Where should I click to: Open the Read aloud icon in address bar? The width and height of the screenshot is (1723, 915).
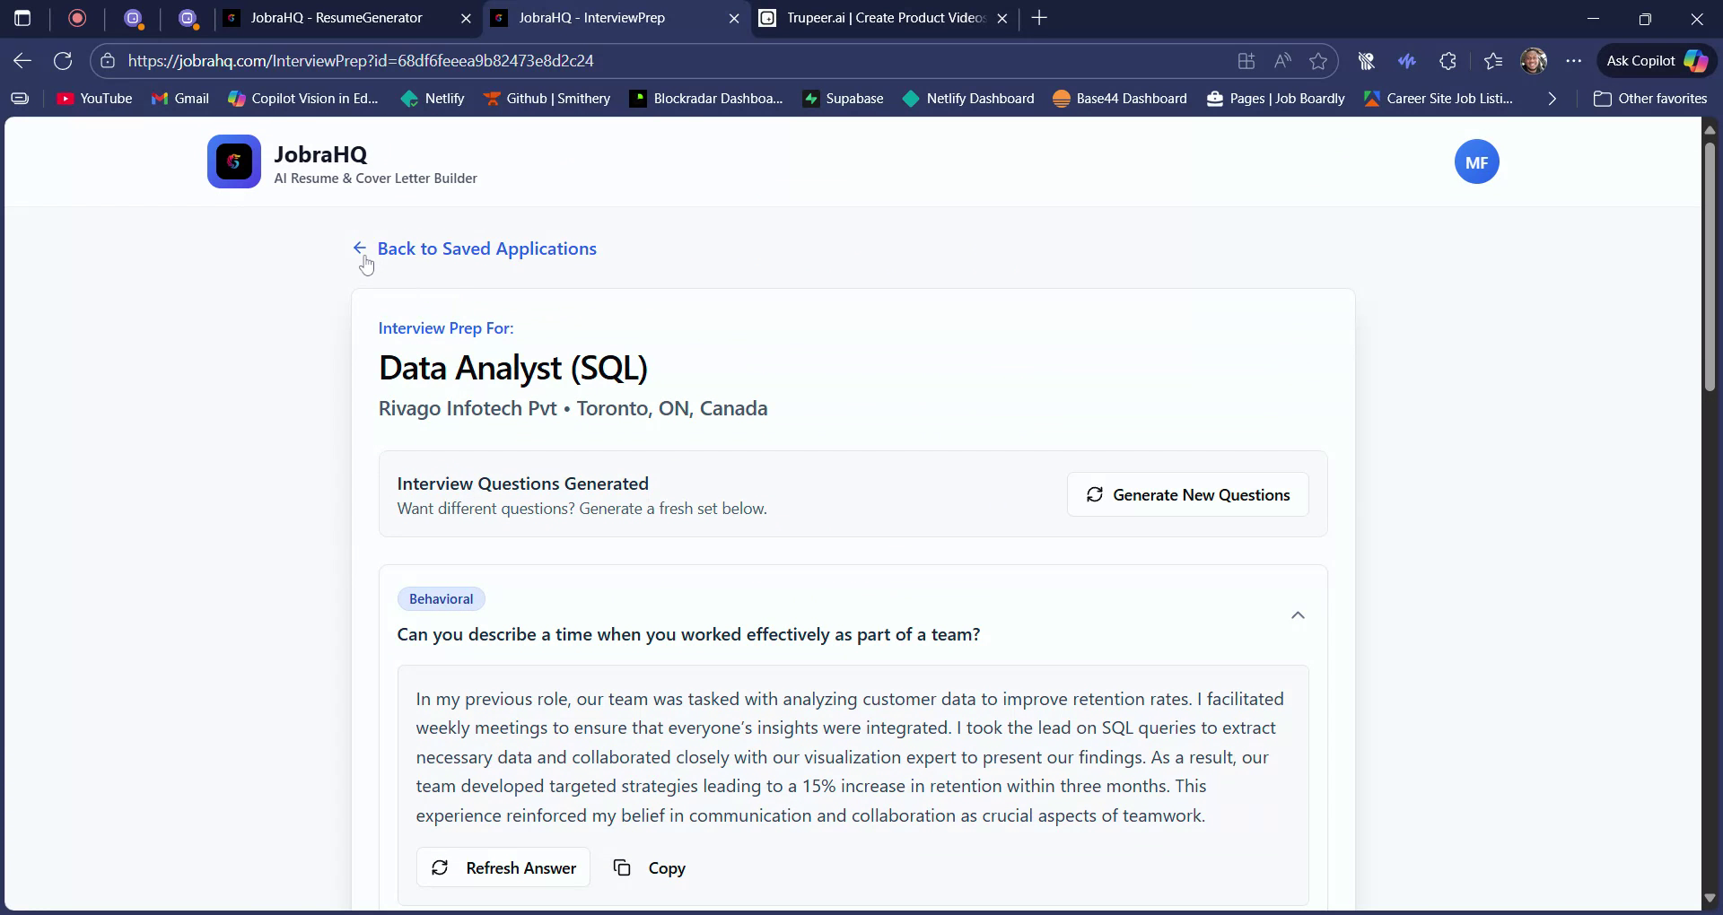point(1282,60)
